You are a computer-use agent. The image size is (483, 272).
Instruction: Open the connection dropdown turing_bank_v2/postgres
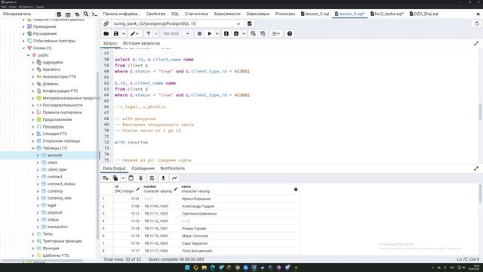click(177, 23)
